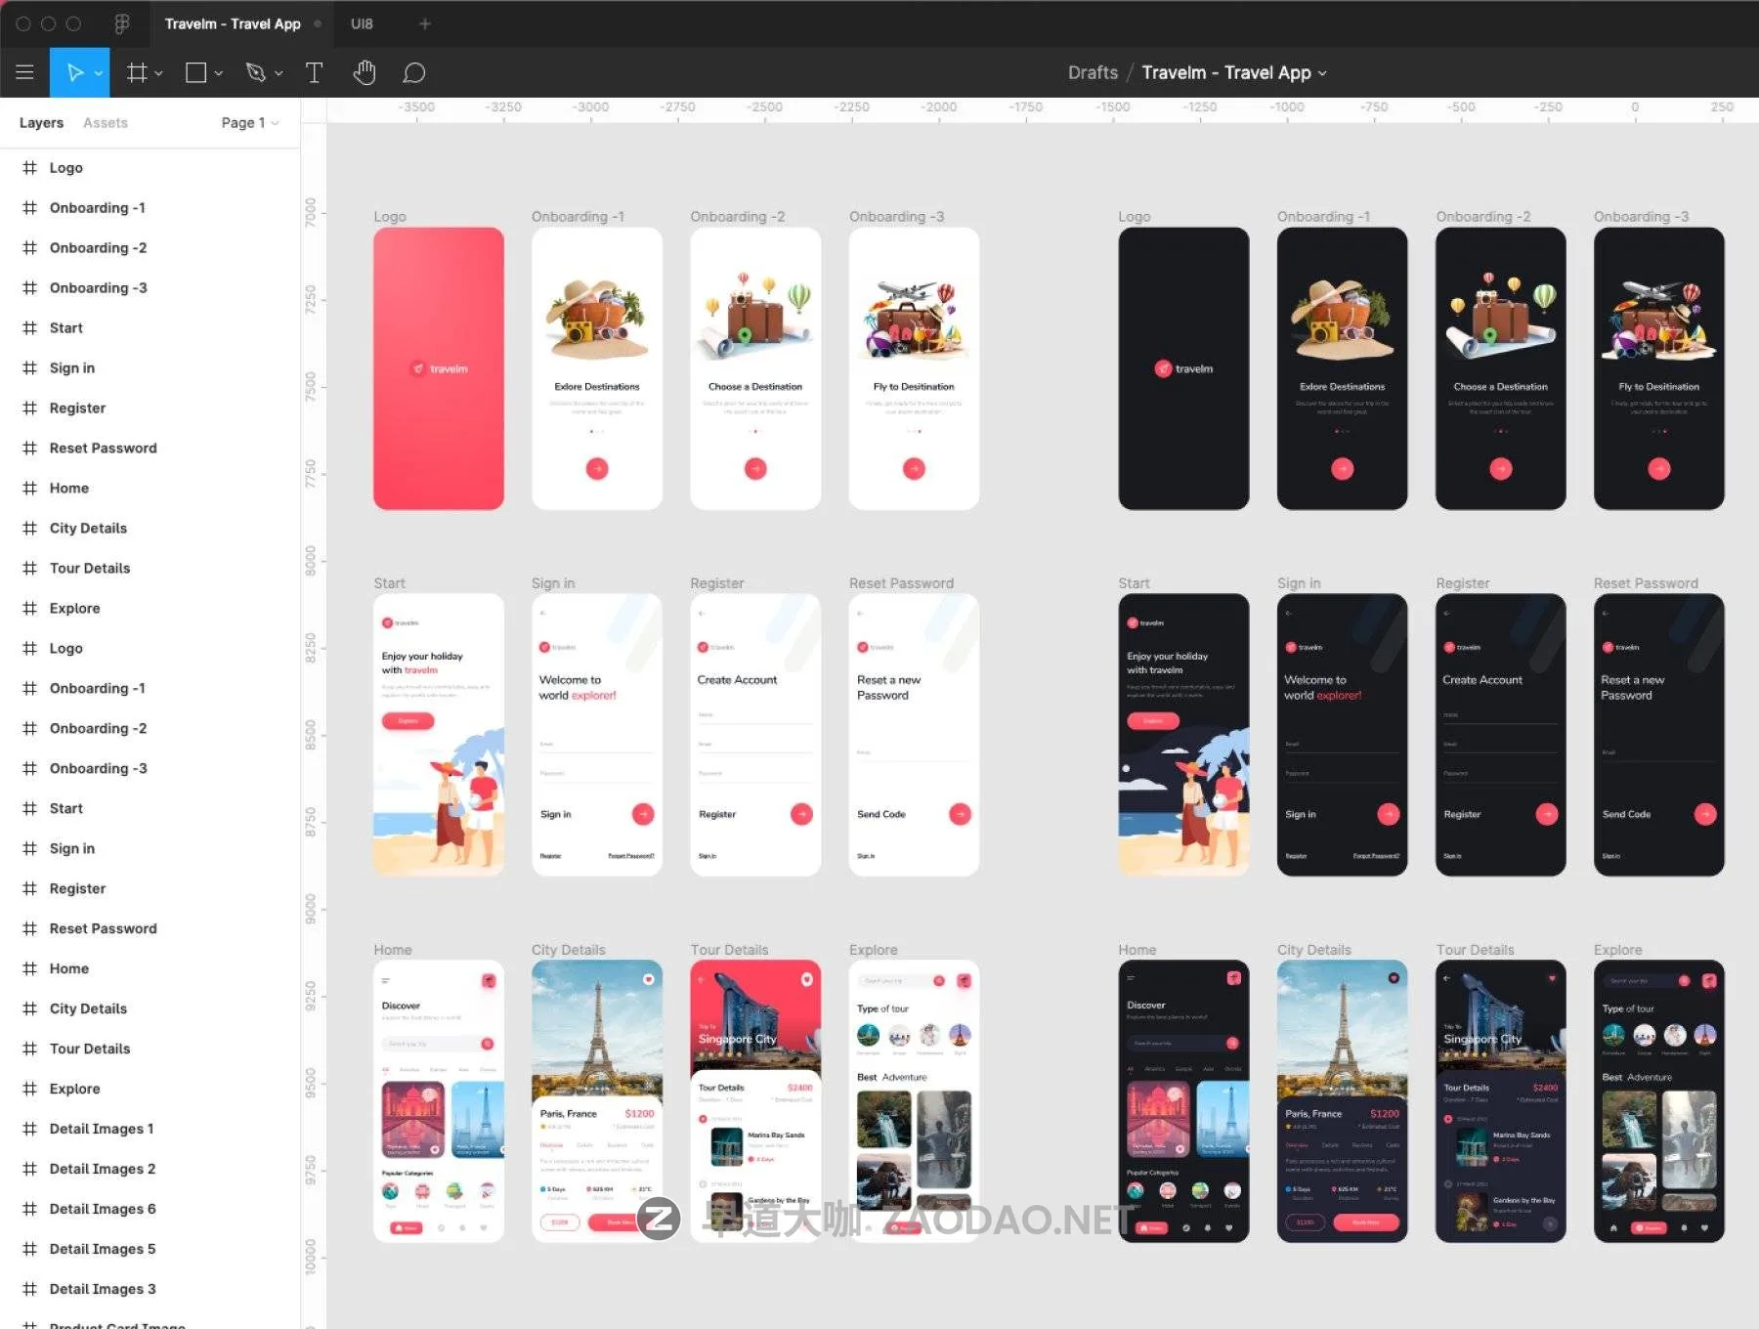1759x1329 pixels.
Task: Open the shape tools dropdown arrow
Action: pos(219,73)
